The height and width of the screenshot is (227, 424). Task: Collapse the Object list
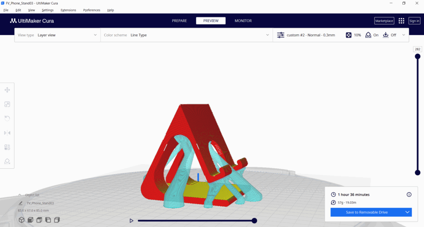coord(20,195)
